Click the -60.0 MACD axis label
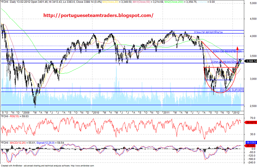257x167 pixels. pos(252,152)
